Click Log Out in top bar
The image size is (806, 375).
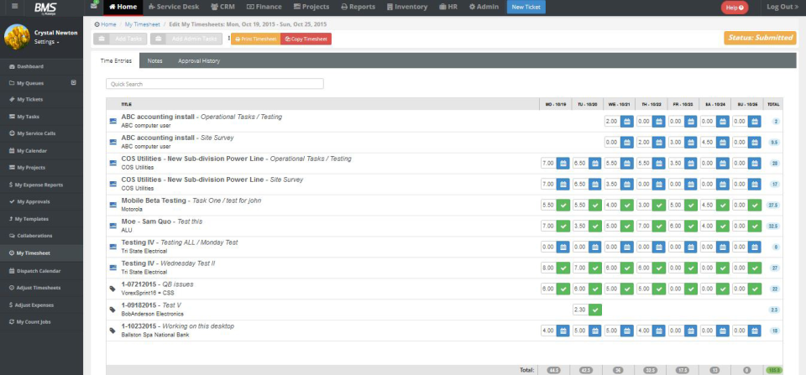pyautogui.click(x=782, y=8)
